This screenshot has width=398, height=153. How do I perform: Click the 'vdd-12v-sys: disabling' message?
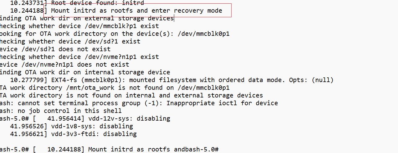[x=129, y=118]
